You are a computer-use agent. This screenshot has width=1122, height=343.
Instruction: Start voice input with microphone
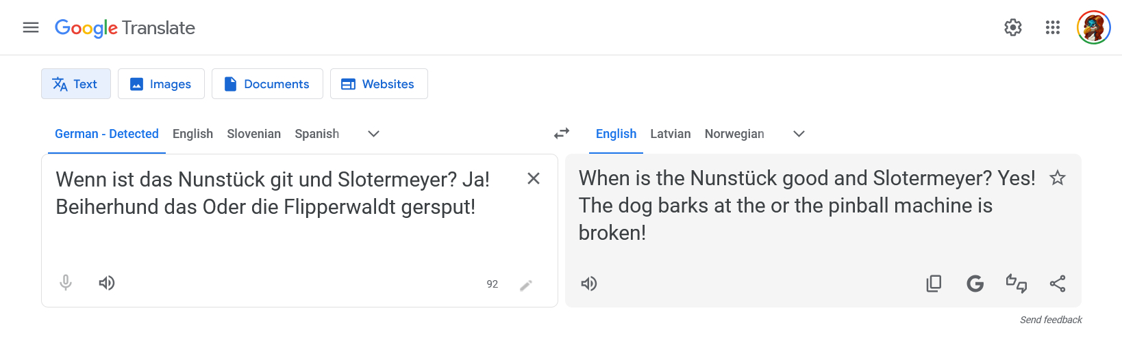tap(66, 283)
